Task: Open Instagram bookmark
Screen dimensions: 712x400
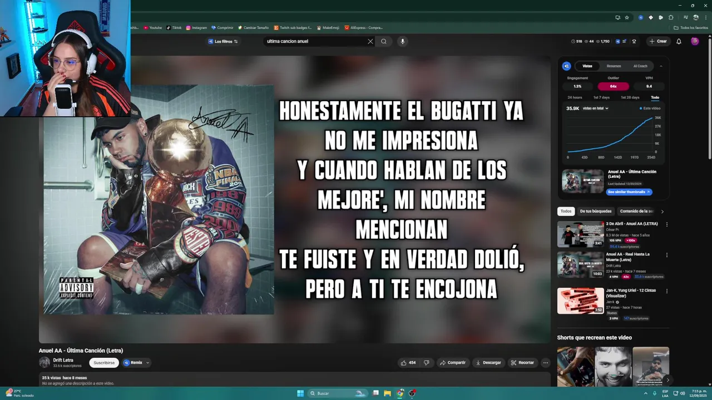Action: tap(196, 27)
